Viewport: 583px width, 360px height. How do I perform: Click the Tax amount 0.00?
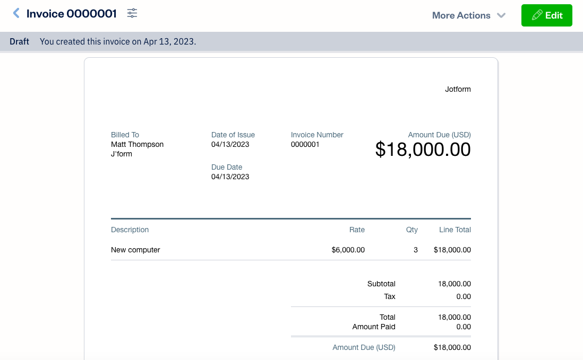pyautogui.click(x=463, y=296)
